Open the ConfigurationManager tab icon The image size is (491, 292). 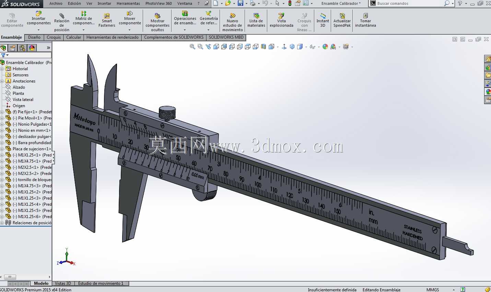pos(22,48)
